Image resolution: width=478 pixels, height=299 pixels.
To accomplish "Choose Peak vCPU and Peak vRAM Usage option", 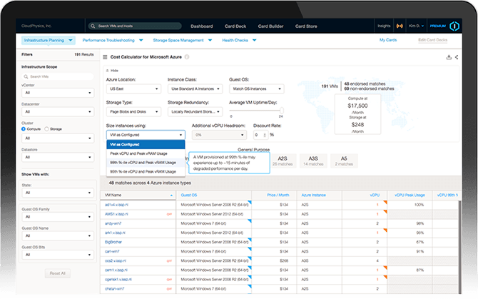I will pos(146,153).
